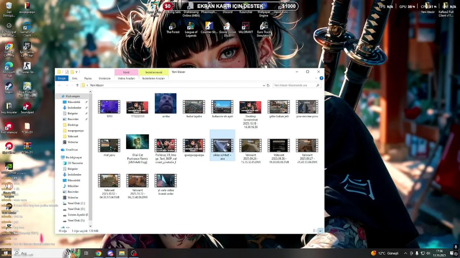460x258 pixels.
Task: Open the Görünüm ribbon tab
Action: click(105, 78)
